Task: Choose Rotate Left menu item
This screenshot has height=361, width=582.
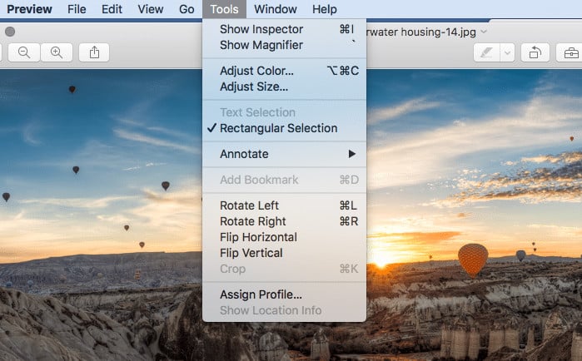Action: (x=284, y=205)
